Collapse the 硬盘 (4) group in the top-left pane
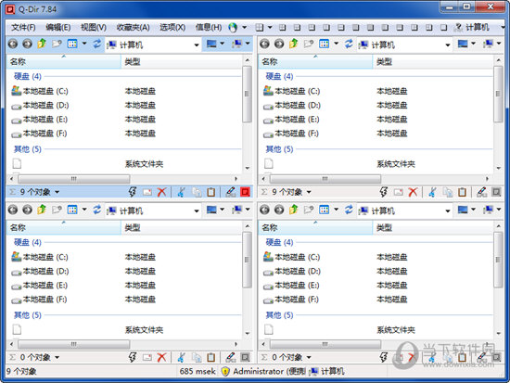This screenshot has height=383, width=510. (x=27, y=76)
